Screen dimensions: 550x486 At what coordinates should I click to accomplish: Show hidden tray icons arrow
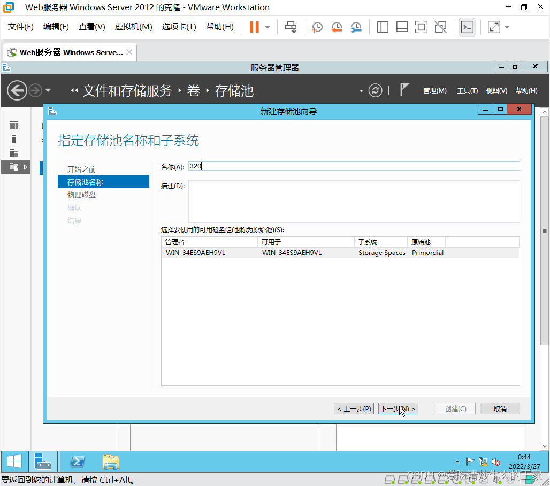pyautogui.click(x=457, y=461)
